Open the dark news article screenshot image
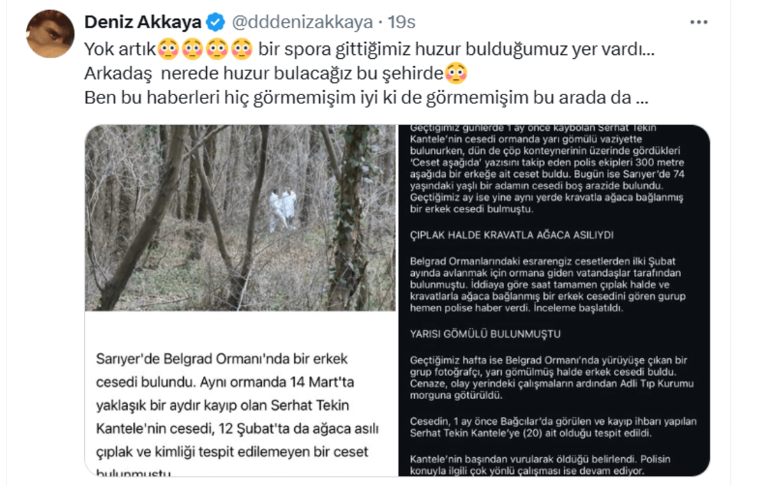 coord(553,300)
